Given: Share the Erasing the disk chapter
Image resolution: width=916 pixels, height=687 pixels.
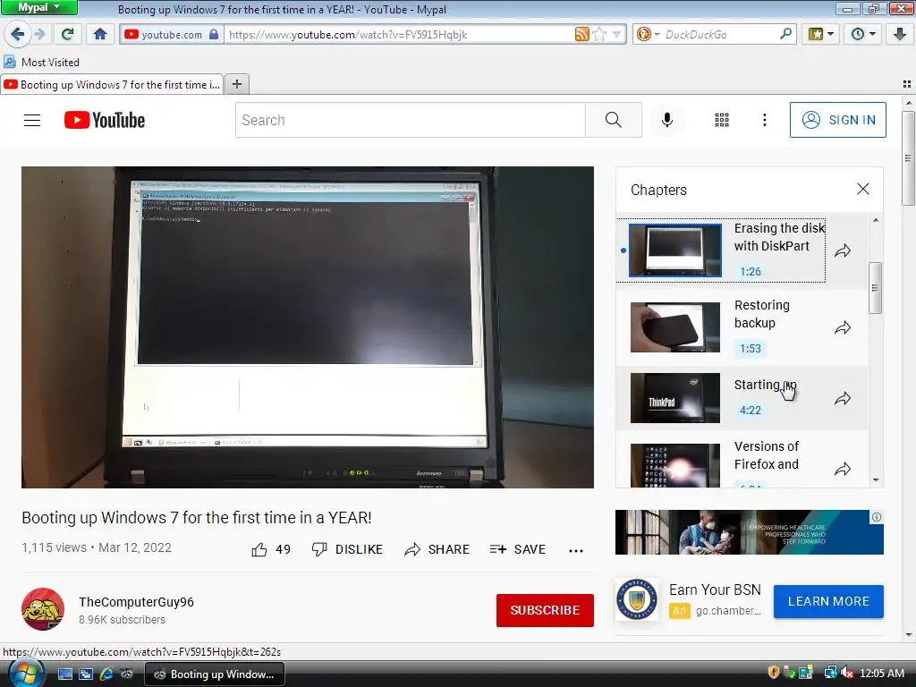Looking at the screenshot, I should pyautogui.click(x=843, y=251).
